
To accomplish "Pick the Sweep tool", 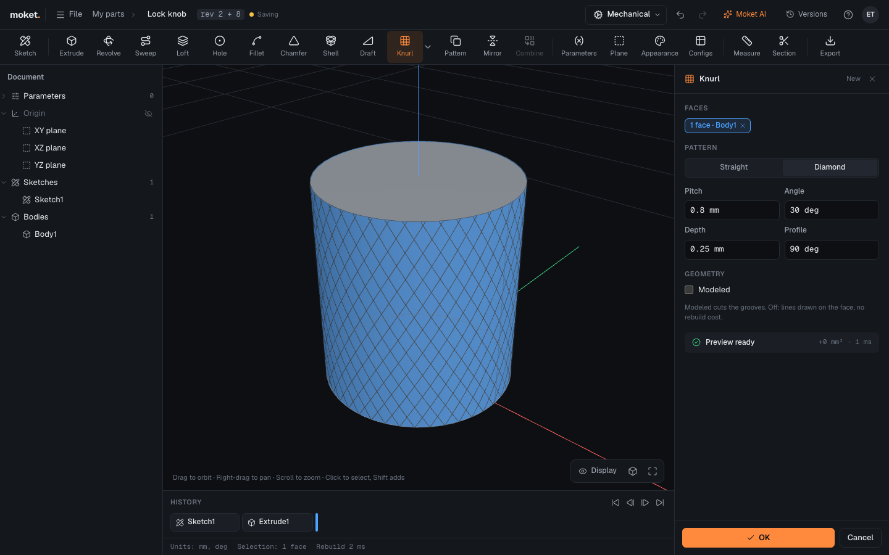I will [x=146, y=46].
